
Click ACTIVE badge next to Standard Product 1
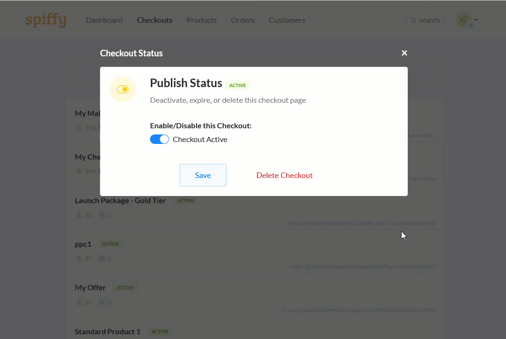click(160, 331)
